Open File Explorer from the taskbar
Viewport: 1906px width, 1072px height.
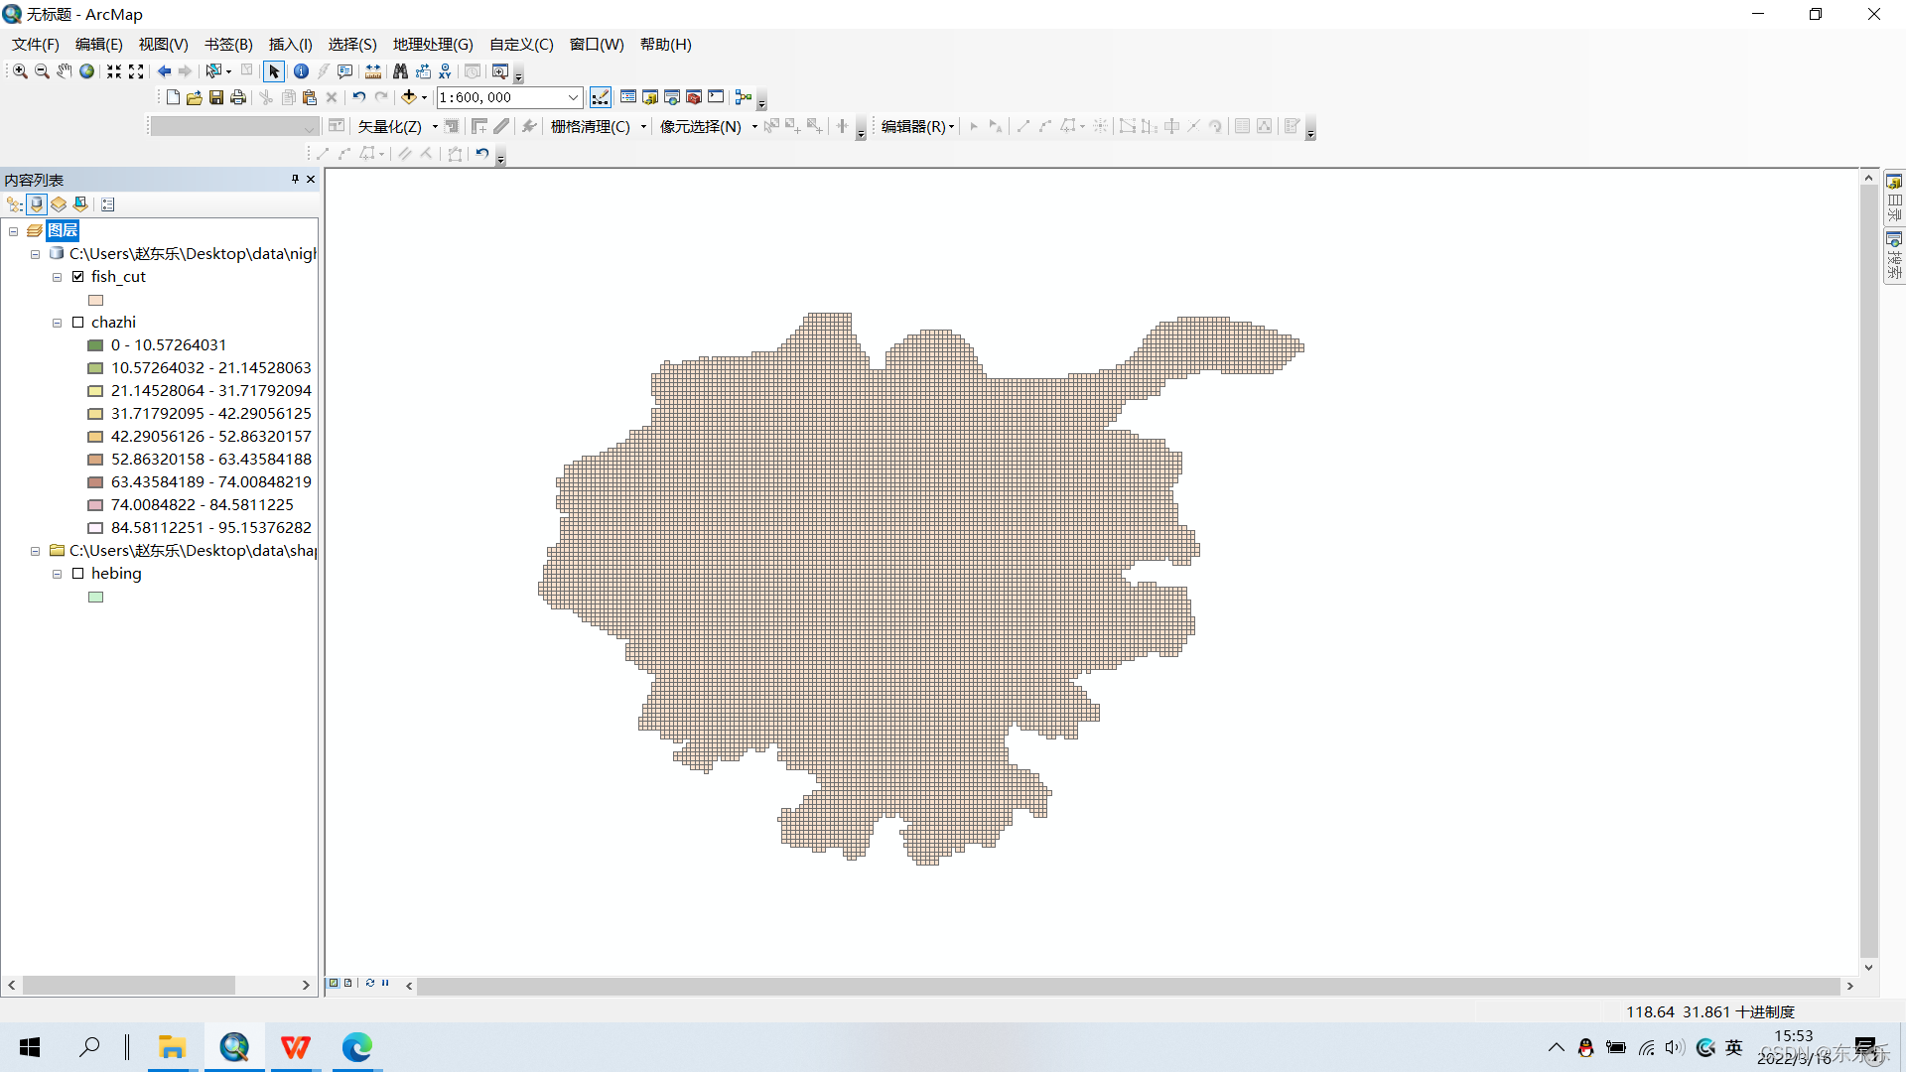coord(172,1047)
